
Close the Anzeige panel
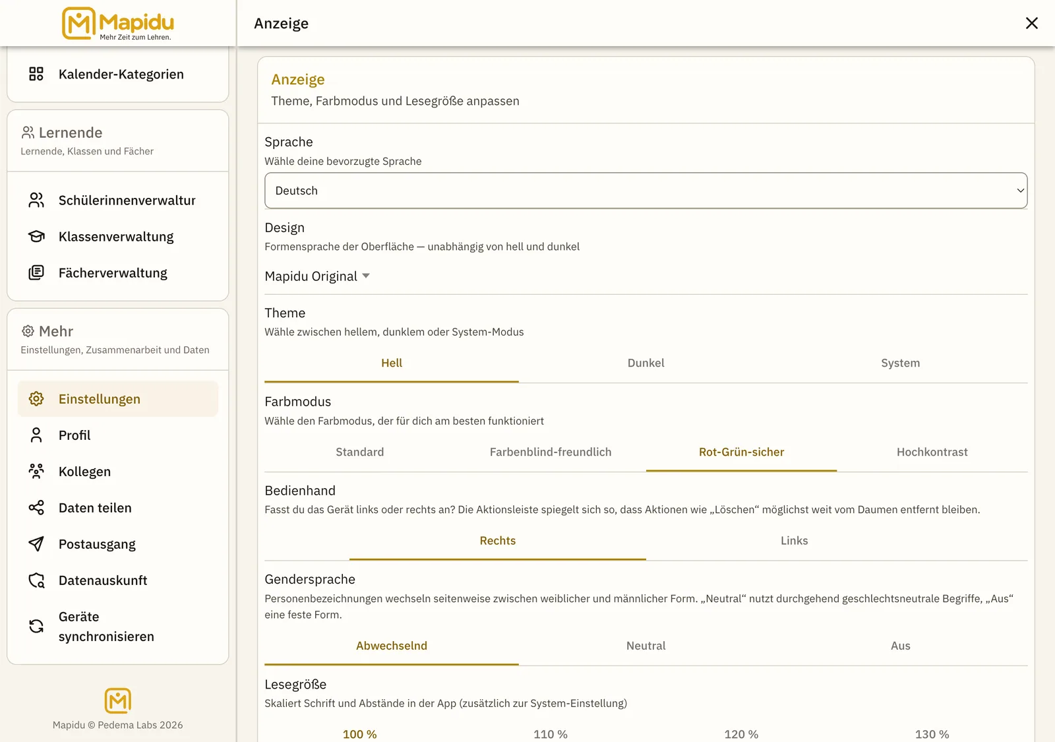coord(1032,23)
